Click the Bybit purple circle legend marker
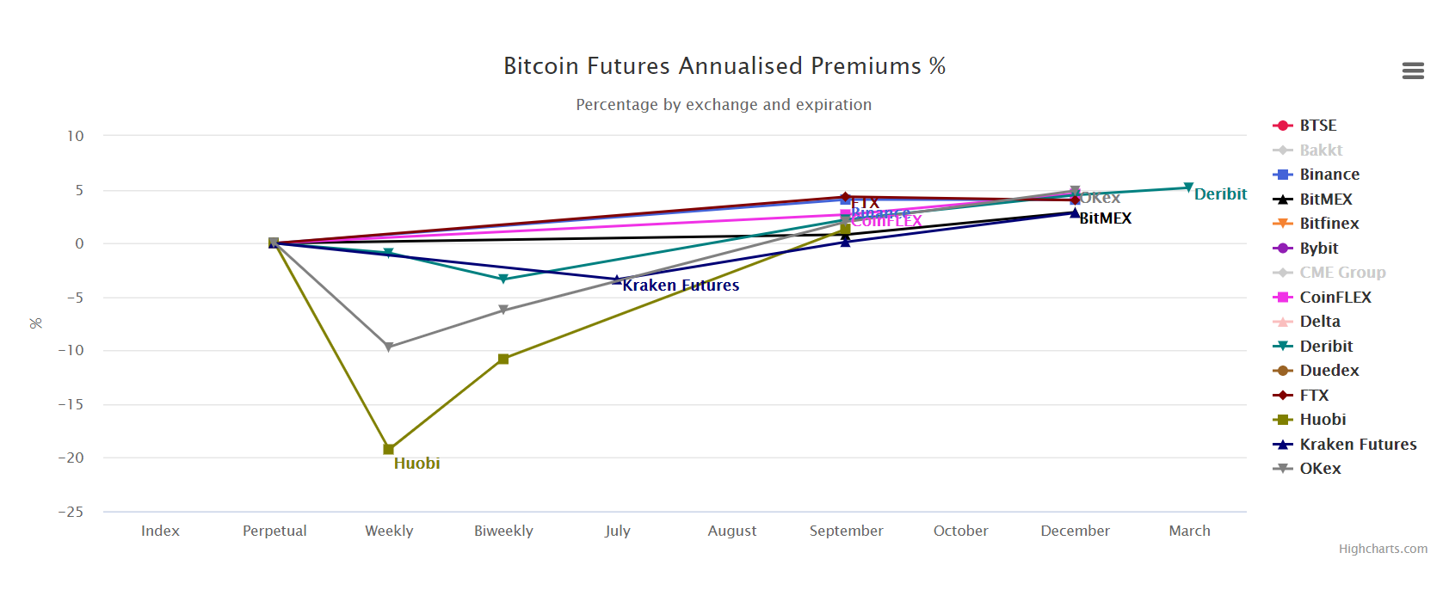Viewport: 1449px width, 596px height. [x=1282, y=248]
